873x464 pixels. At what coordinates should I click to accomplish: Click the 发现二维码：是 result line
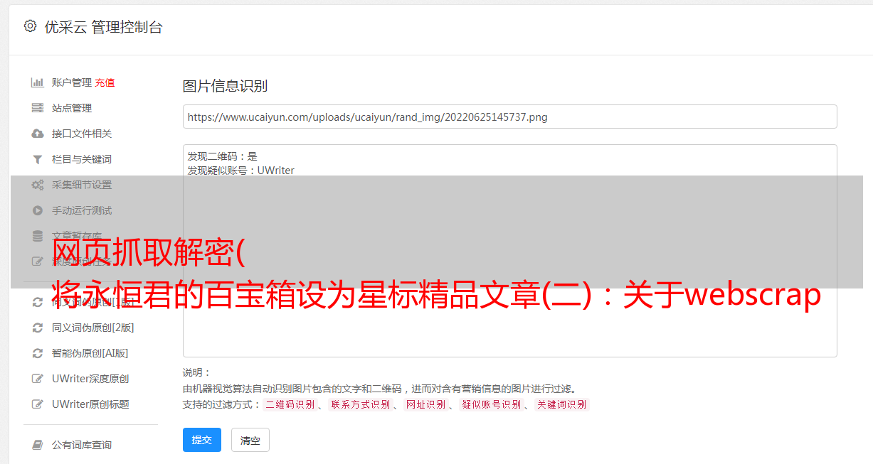(x=222, y=156)
